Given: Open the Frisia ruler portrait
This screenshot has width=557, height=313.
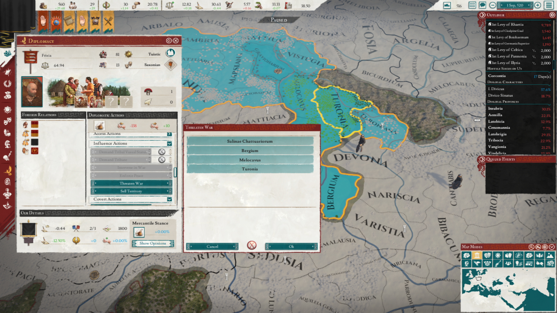Looking at the screenshot, I should 32,92.
